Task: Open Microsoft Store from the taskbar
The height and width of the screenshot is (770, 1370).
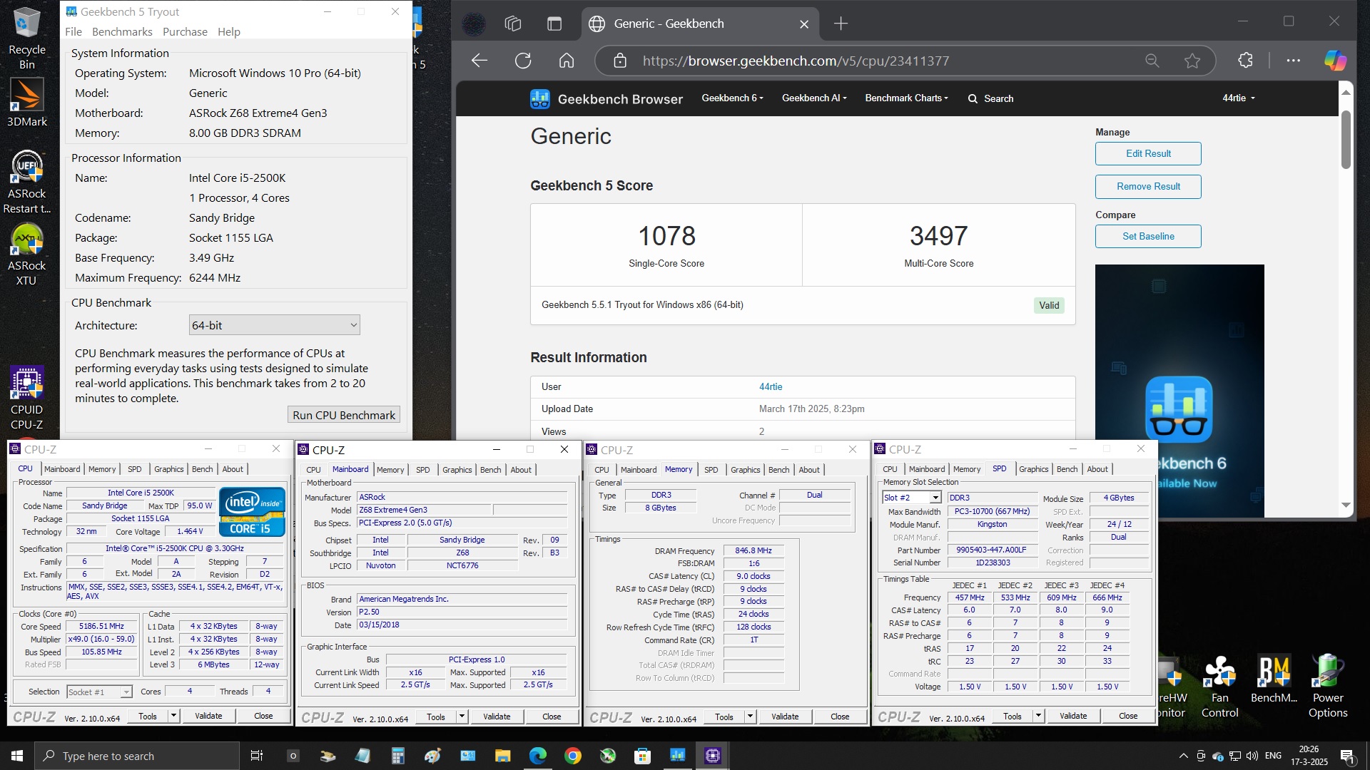Action: [x=642, y=756]
